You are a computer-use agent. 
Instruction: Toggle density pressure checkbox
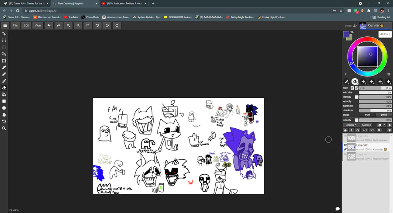point(357,97)
